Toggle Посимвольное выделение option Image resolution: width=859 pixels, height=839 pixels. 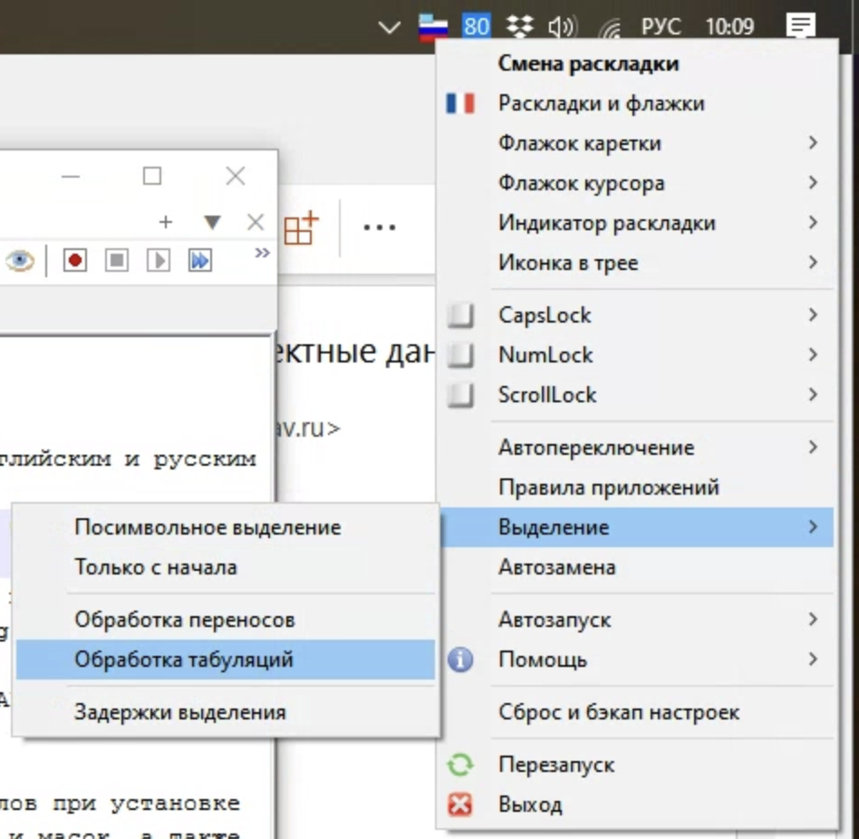(x=225, y=527)
